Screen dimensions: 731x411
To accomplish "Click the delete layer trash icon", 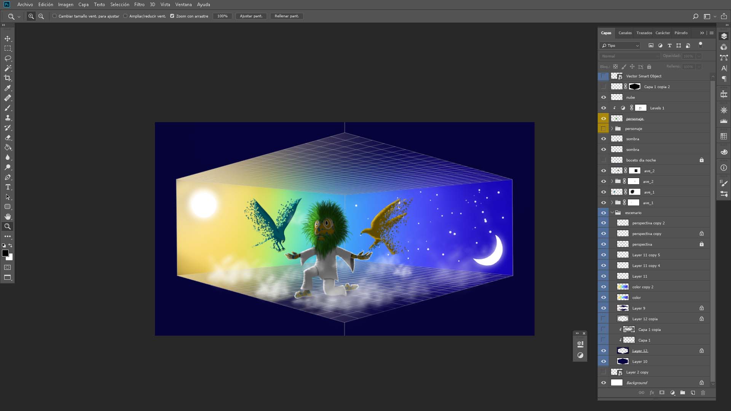I will [703, 393].
